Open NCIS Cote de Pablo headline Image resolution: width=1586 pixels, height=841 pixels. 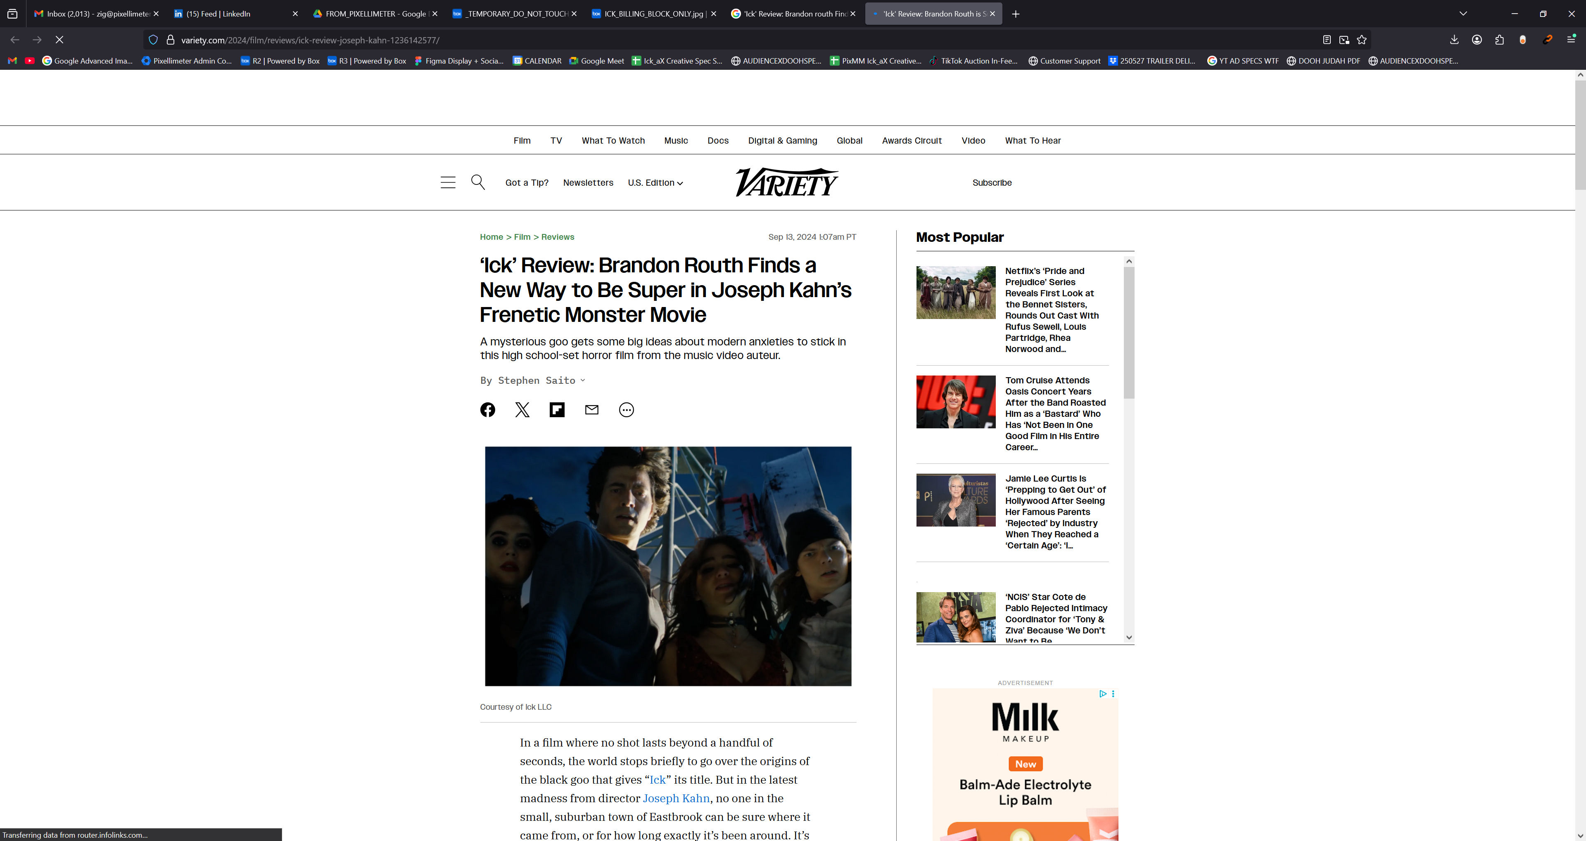tap(1056, 618)
